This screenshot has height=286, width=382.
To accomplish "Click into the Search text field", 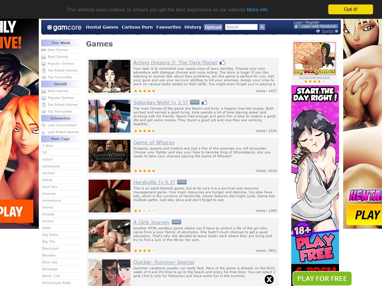I will [x=241, y=27].
